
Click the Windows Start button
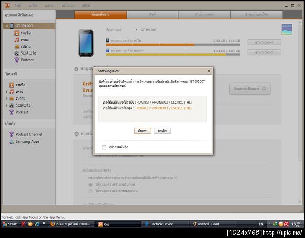pos(10,224)
